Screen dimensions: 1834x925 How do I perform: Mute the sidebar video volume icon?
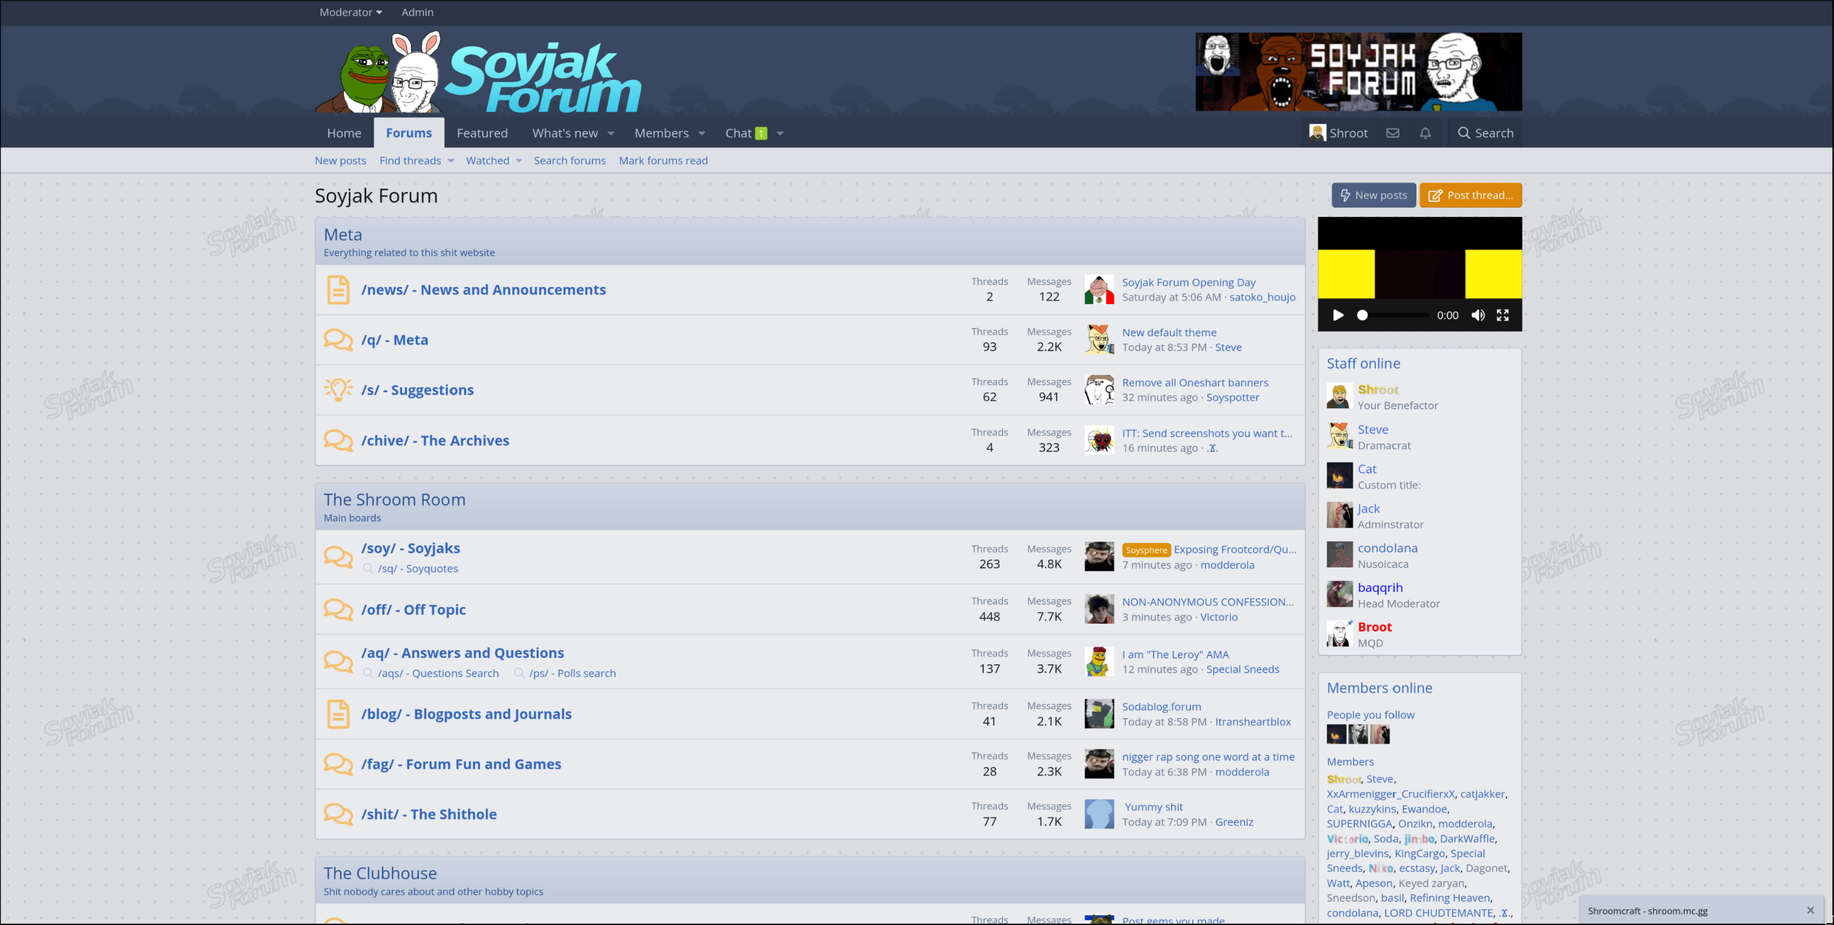tap(1478, 316)
